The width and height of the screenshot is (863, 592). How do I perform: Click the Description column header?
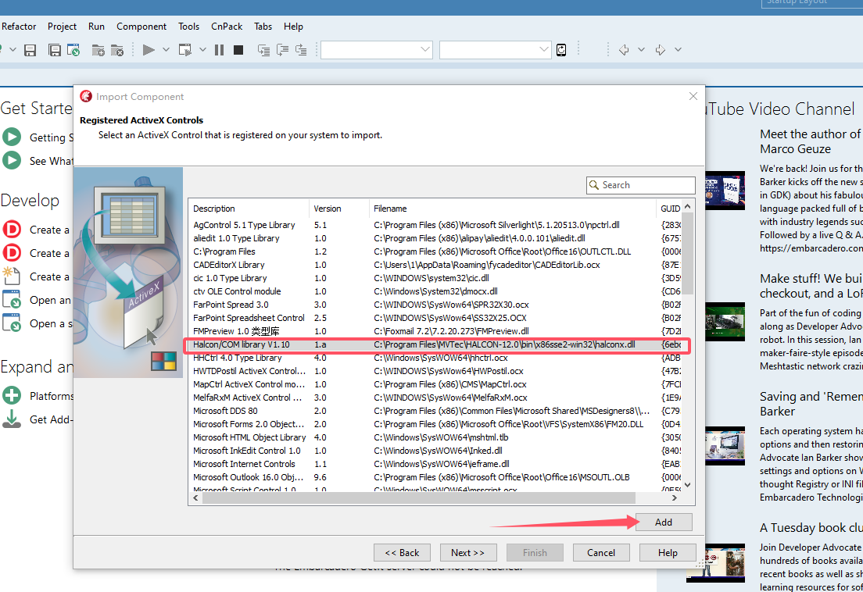click(249, 209)
